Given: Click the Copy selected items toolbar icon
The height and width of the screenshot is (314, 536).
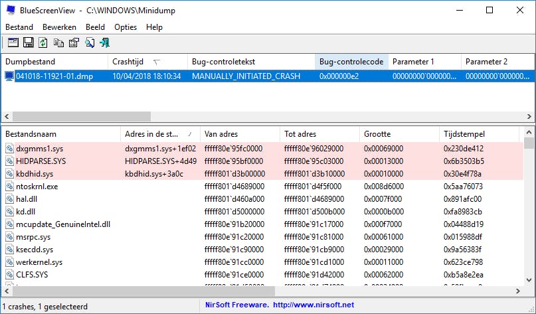Looking at the screenshot, I should (58, 42).
